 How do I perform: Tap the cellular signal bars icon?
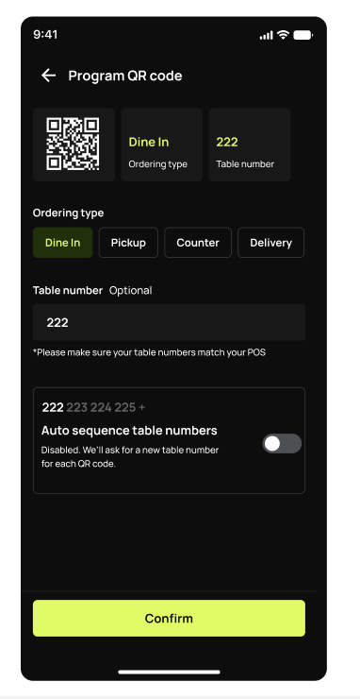coord(266,35)
